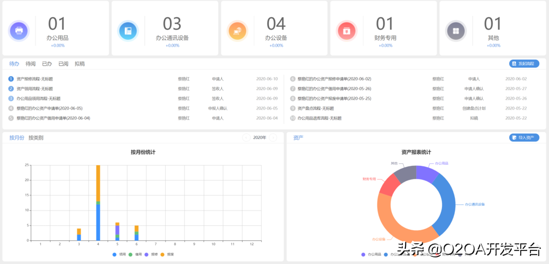Click the previous year chevron
Screen dimensions: 549x264
coord(246,138)
